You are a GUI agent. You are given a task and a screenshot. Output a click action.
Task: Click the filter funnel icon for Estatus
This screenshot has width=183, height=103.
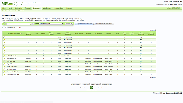[x=6, y=27]
